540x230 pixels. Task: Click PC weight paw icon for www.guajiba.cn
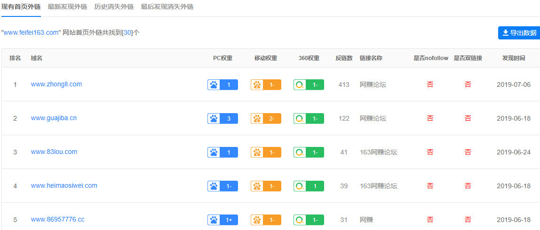tap(214, 119)
